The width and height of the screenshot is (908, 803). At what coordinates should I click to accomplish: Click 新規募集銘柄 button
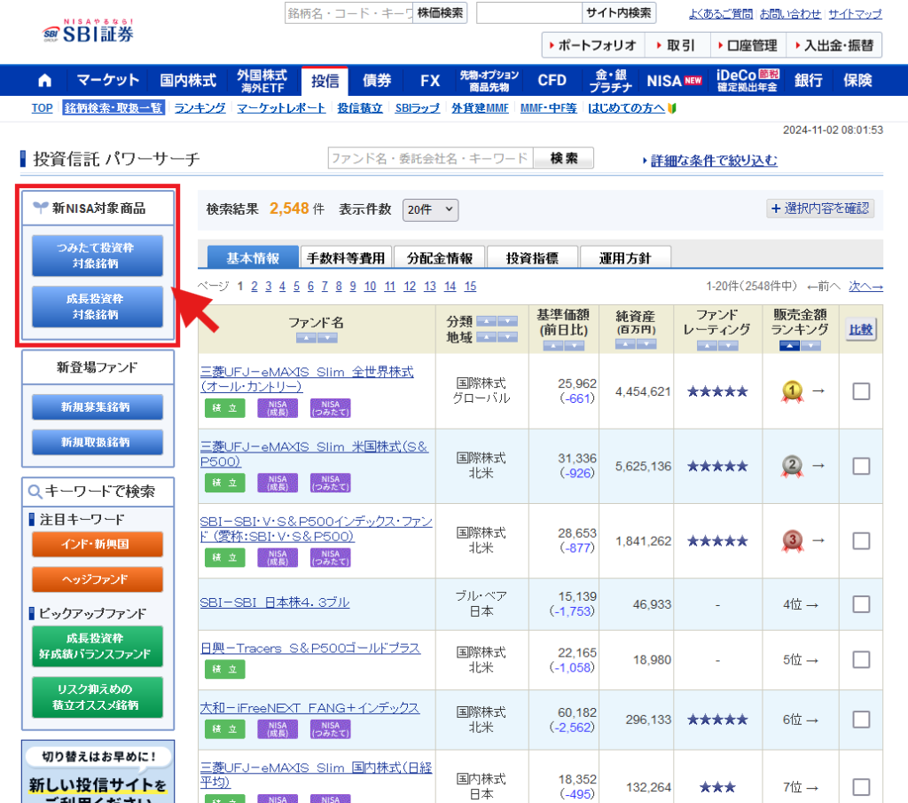pos(98,407)
